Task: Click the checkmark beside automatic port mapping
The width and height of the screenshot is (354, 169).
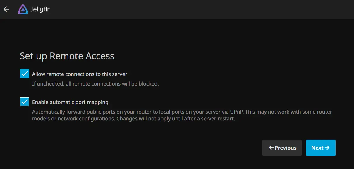Action: pos(25,102)
